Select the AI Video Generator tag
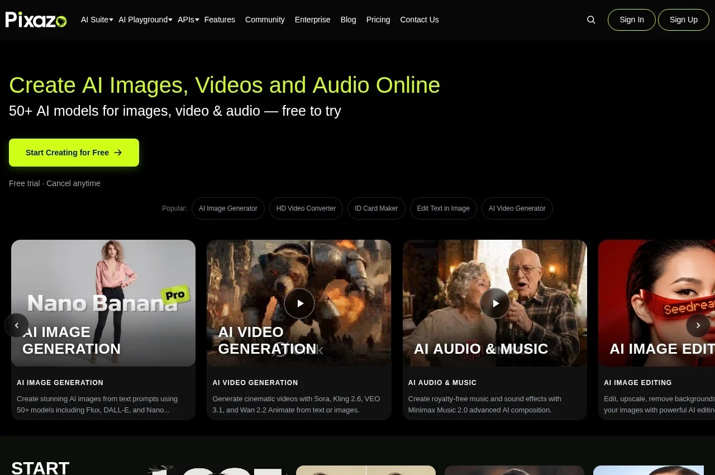Screen dimensions: 715x475 tap(517, 208)
